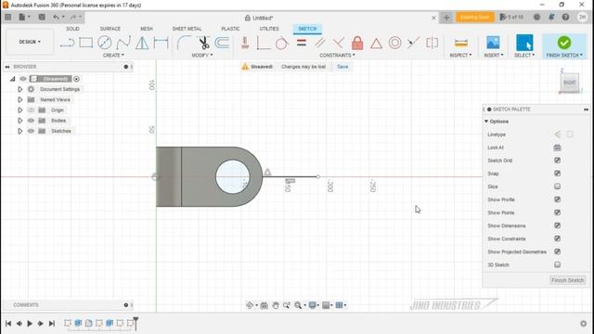Expand the Bodies folder node
Image resolution: width=594 pixels, height=334 pixels.
[x=20, y=121]
